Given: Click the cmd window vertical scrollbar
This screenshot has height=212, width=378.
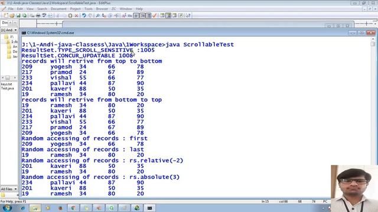Looking at the screenshot, I should tap(373, 117).
